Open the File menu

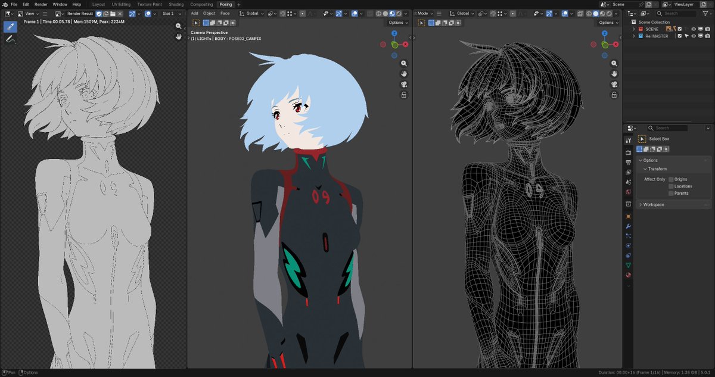[x=14, y=4]
